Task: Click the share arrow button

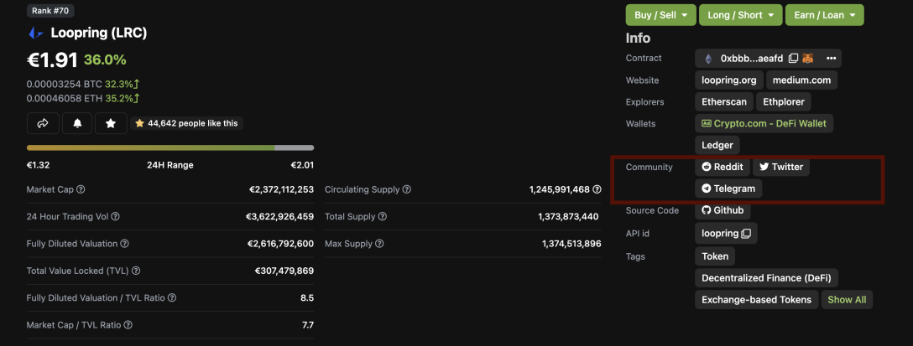Action: point(43,123)
